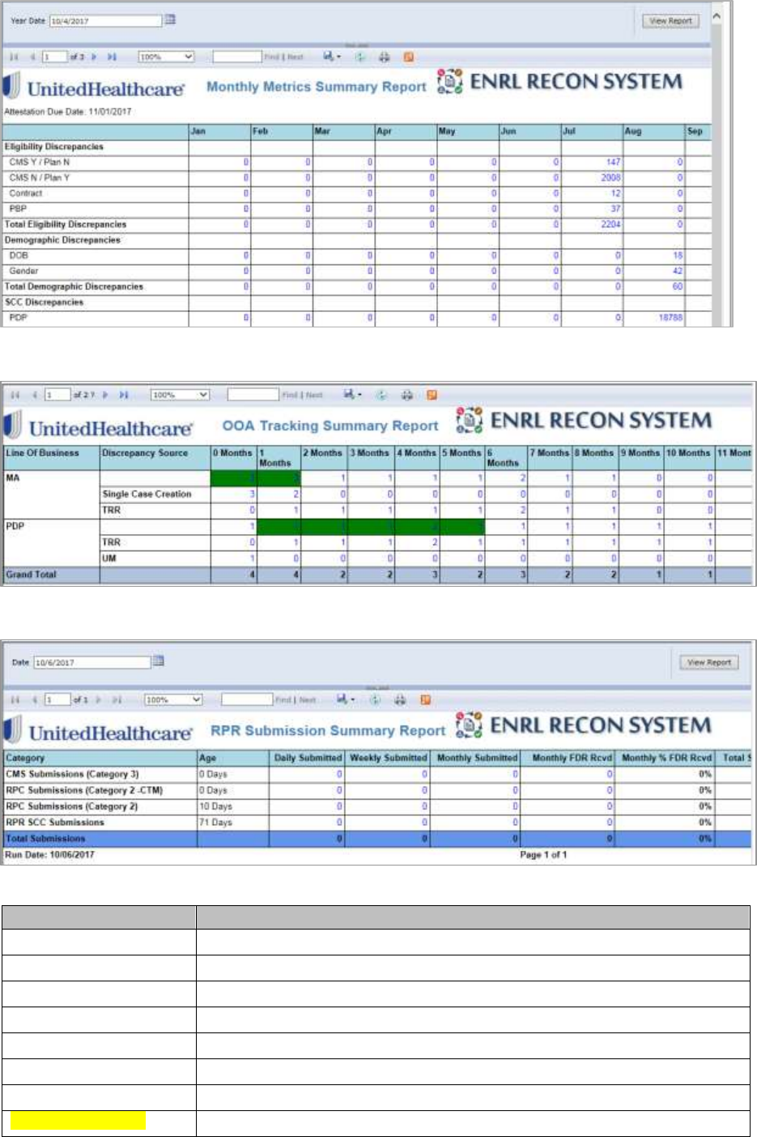Open export save icon in RPR Submission toolbar
757x1137 pixels.
346,699
